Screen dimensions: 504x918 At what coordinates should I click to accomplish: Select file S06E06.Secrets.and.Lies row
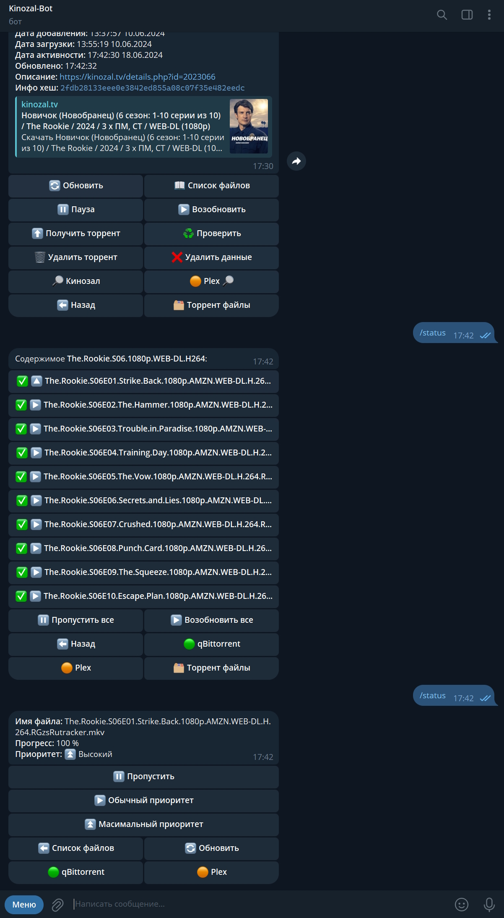[143, 500]
